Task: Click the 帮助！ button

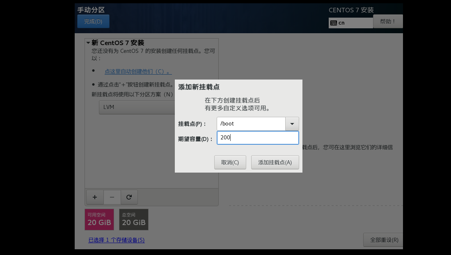Action: coord(388,21)
